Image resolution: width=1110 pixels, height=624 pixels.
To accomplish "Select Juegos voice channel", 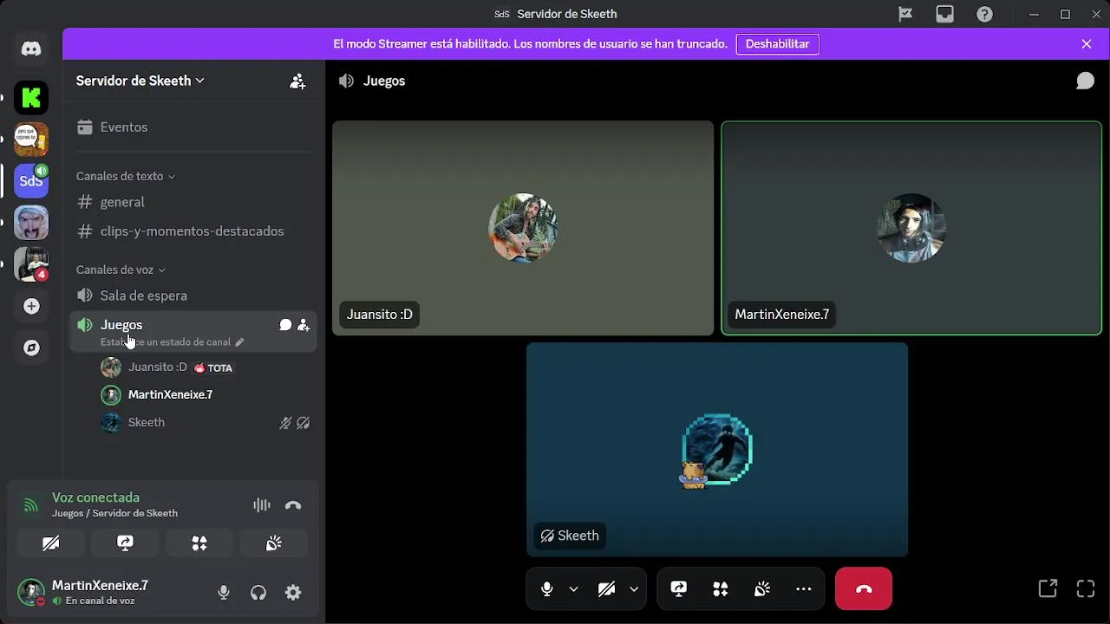I will pyautogui.click(x=193, y=331).
